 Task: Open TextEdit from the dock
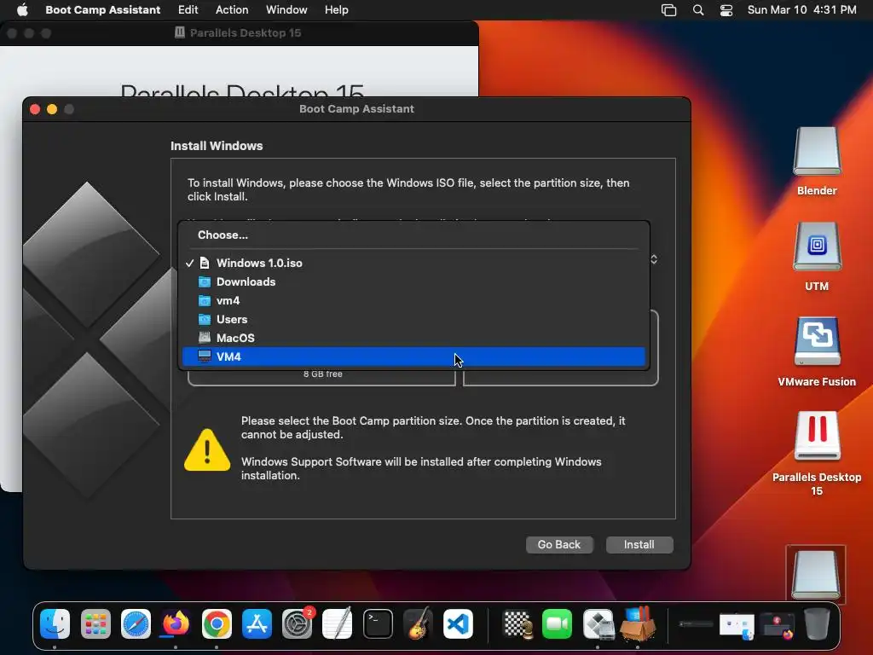tap(338, 623)
